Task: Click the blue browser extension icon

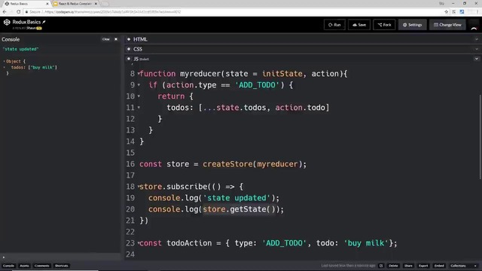Action: coord(462,12)
